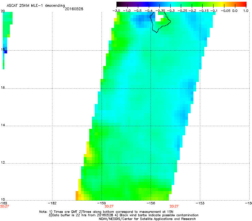This screenshot has height=221, width=252.
Task: Click the colorbar label -1.0
Action: point(127,11)
